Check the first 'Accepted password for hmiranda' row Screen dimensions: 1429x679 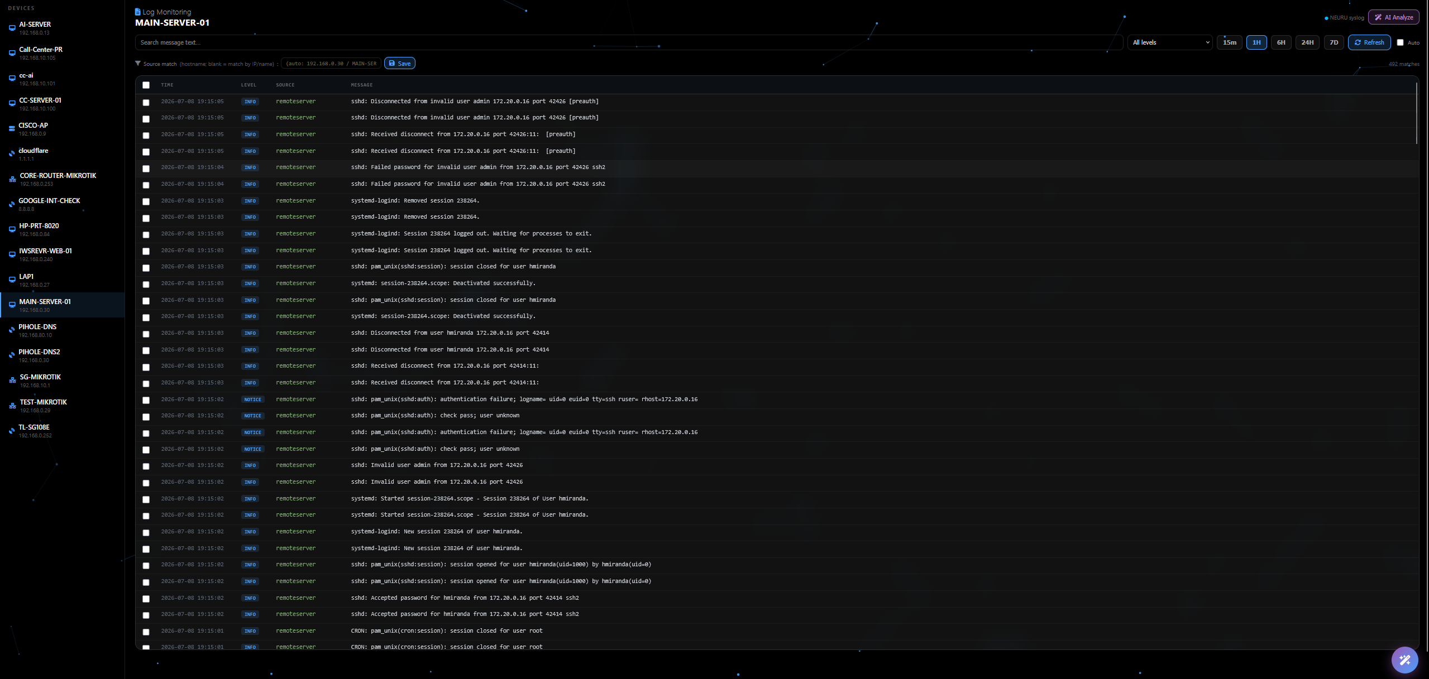pyautogui.click(x=146, y=599)
